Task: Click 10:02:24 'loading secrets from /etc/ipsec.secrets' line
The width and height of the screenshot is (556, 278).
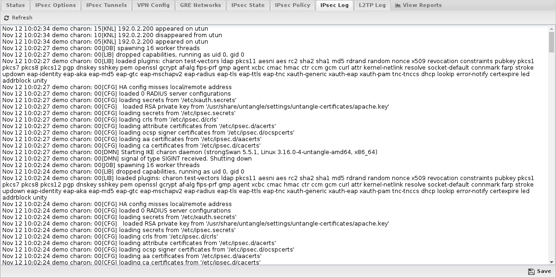Action: coord(119,230)
